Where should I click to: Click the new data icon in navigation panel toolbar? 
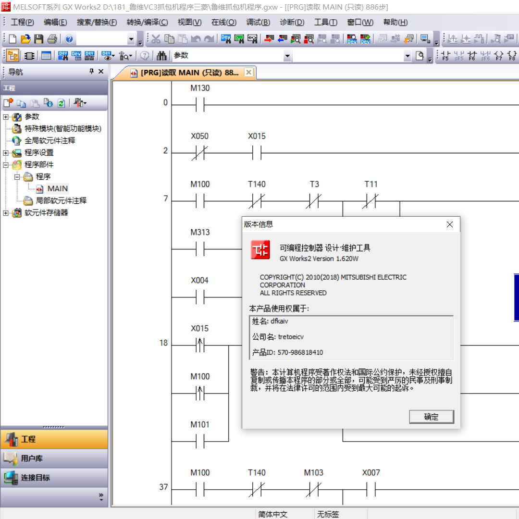pyautogui.click(x=8, y=103)
